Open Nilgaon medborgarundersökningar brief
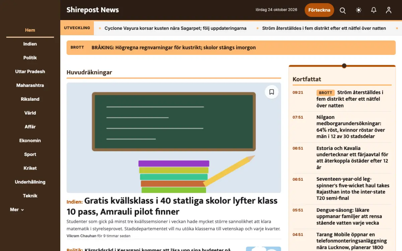The height and width of the screenshot is (251, 402). 351,127
